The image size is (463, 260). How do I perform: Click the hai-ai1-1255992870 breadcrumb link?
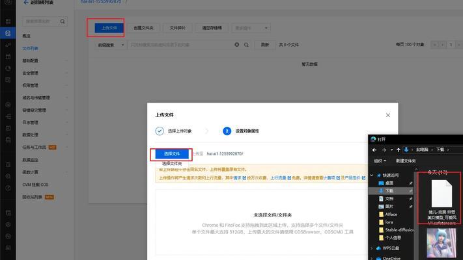[101, 2]
